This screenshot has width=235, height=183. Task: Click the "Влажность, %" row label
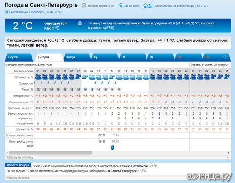(24, 129)
